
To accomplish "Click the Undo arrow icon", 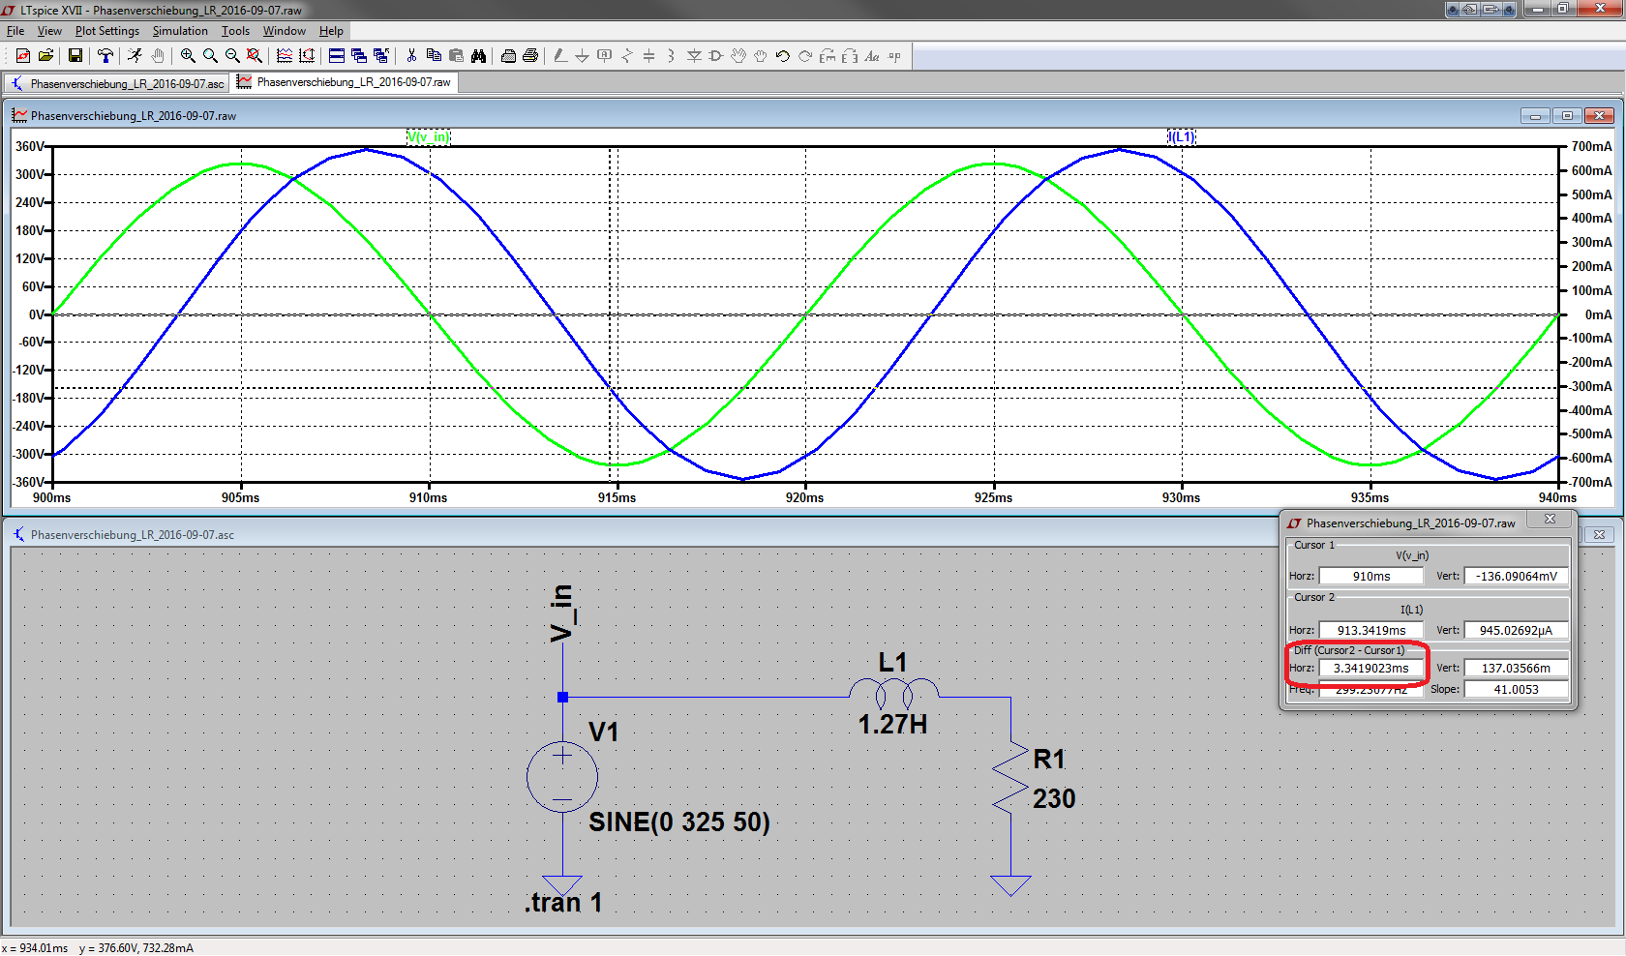I will [783, 56].
